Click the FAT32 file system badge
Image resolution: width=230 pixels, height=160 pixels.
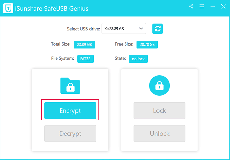click(85, 59)
